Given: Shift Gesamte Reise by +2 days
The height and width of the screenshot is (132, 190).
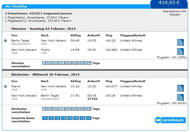Looking at the screenshot, I should tap(76, 118).
